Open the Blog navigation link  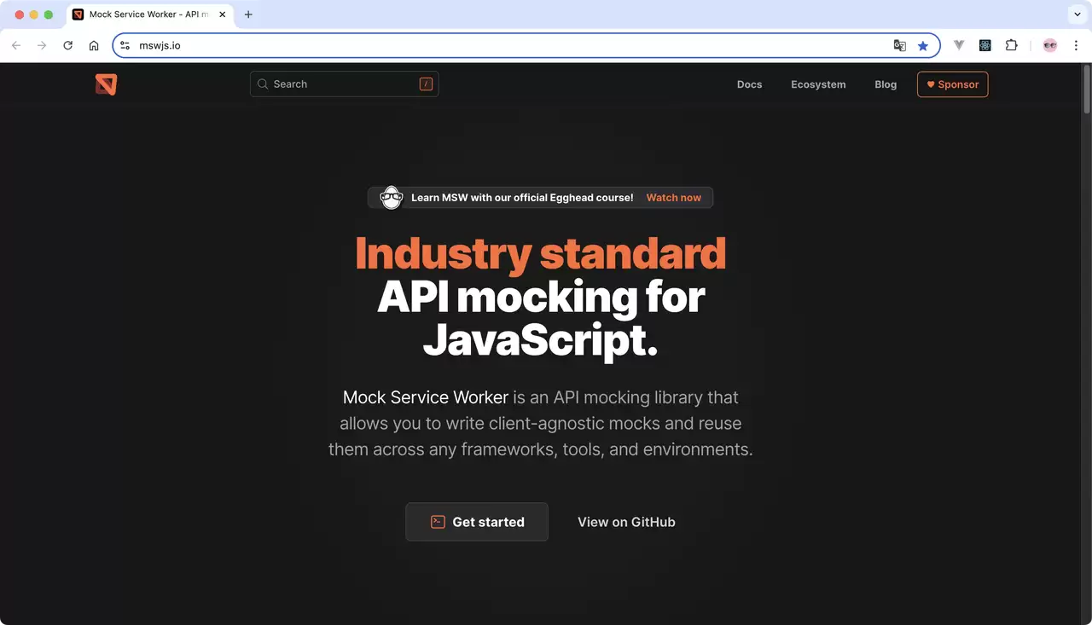click(x=886, y=84)
